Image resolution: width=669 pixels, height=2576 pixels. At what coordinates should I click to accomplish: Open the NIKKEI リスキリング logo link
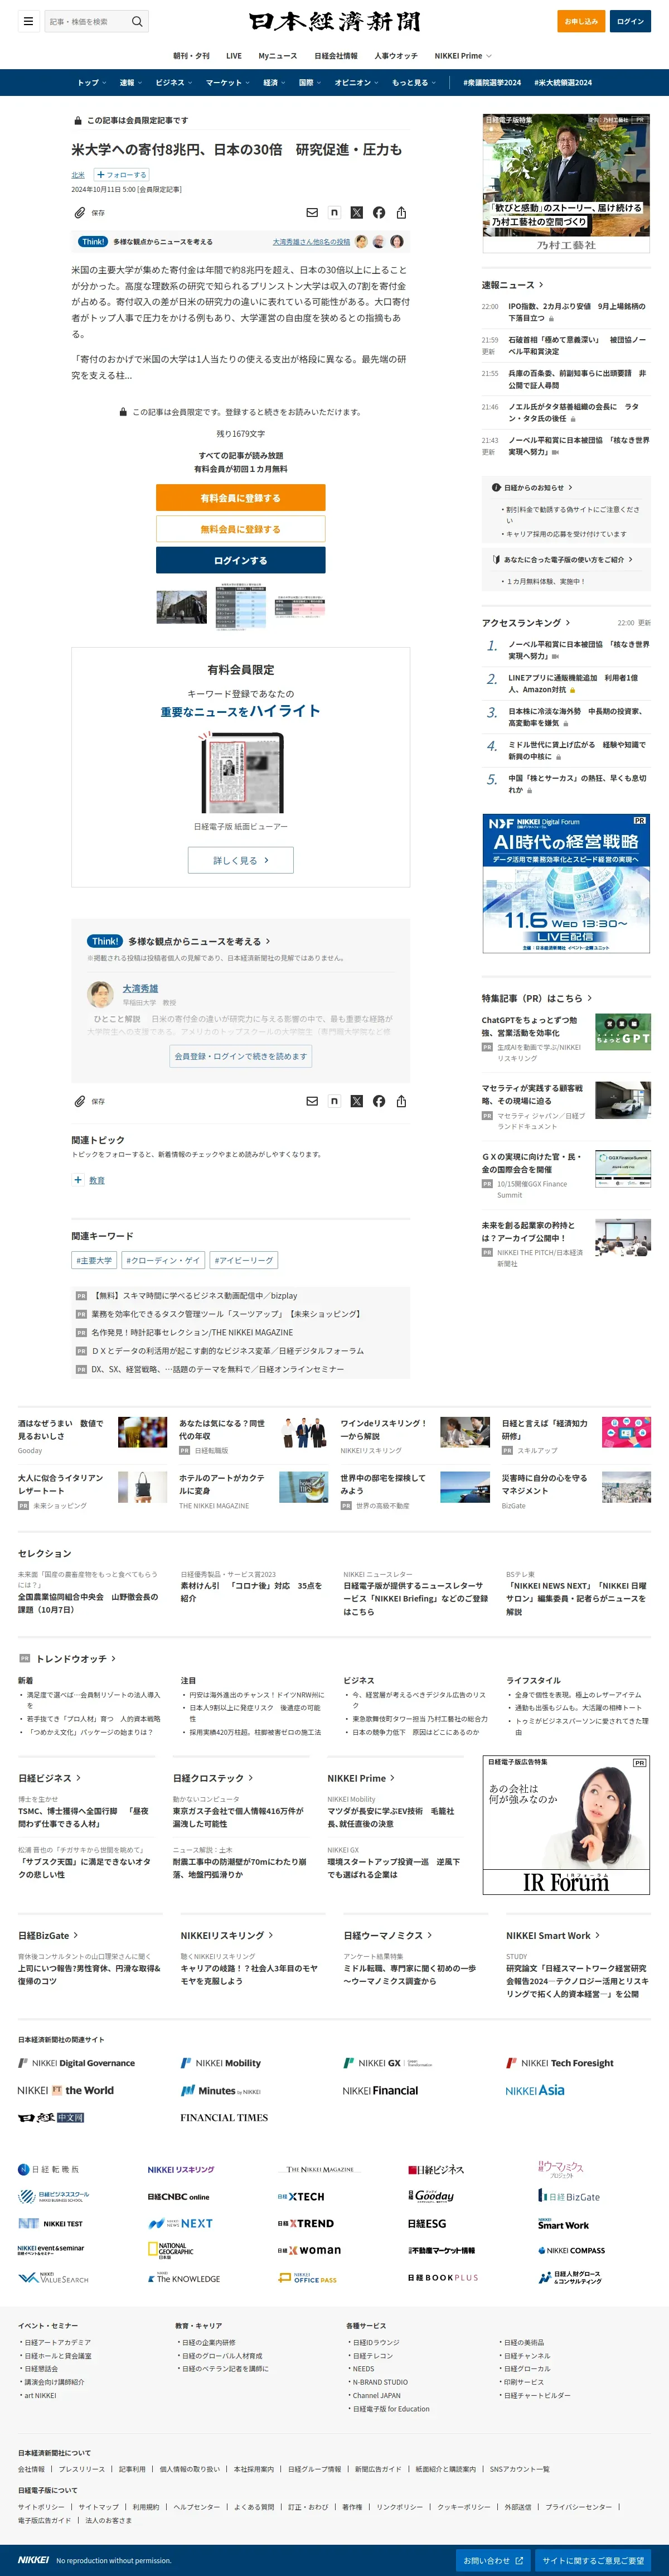[x=181, y=2169]
